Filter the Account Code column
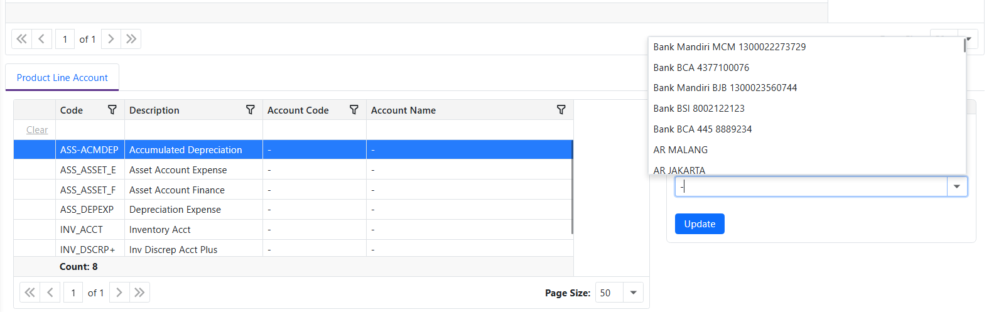Image resolution: width=989 pixels, height=312 pixels. 354,110
